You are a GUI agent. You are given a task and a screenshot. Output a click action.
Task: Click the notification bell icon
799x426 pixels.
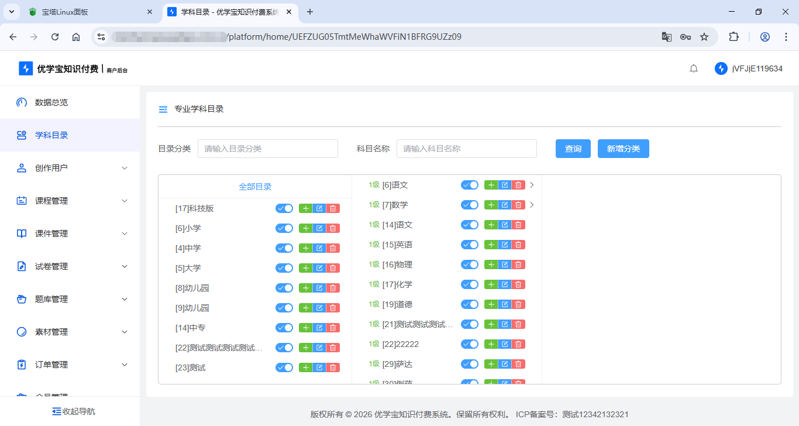(x=694, y=68)
